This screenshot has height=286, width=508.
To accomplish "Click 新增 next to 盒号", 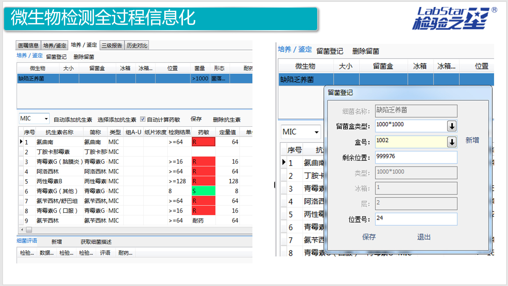I will (x=472, y=140).
